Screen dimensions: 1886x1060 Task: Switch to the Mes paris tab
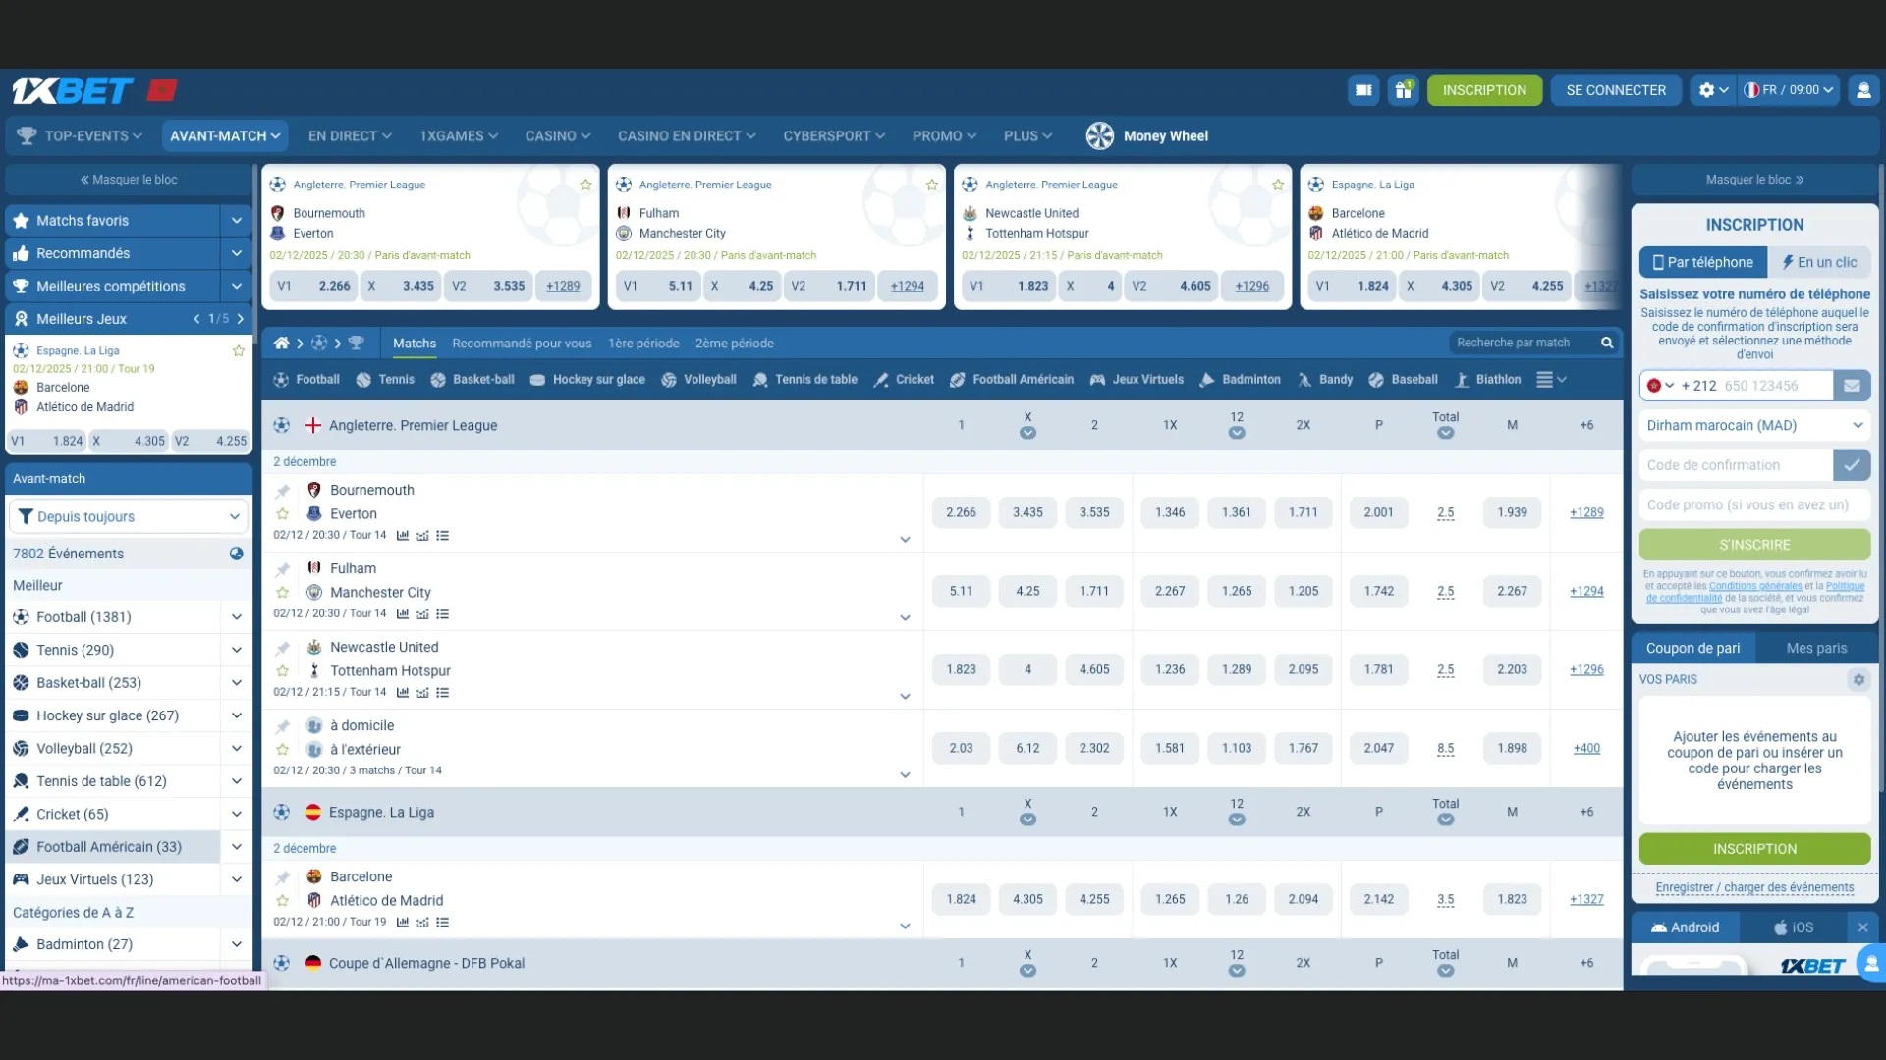click(x=1816, y=648)
